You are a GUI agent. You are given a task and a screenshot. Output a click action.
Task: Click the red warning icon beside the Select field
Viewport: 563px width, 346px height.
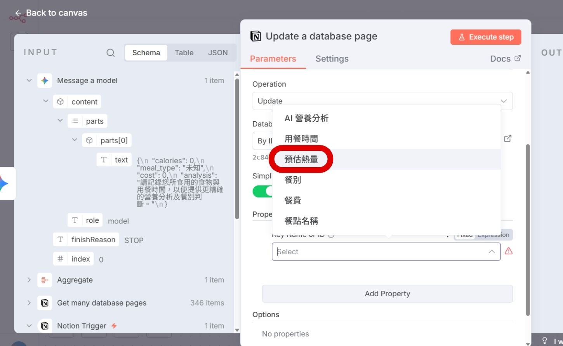click(509, 251)
